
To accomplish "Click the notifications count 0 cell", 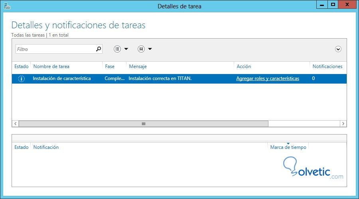I will tap(313, 78).
